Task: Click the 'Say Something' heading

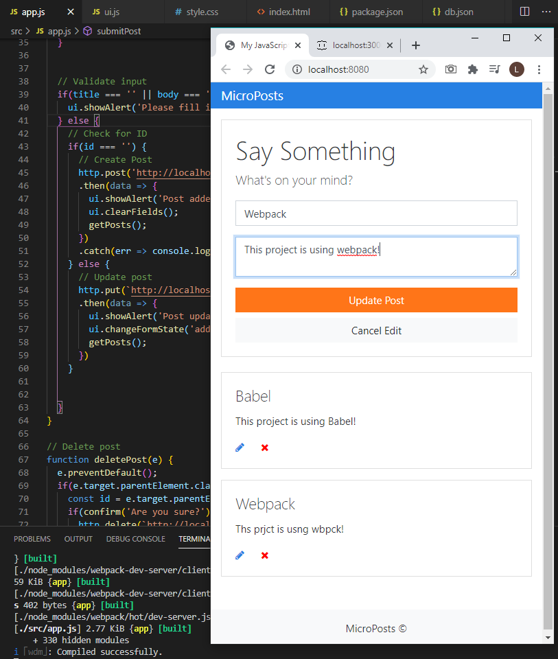Action: coord(316,152)
